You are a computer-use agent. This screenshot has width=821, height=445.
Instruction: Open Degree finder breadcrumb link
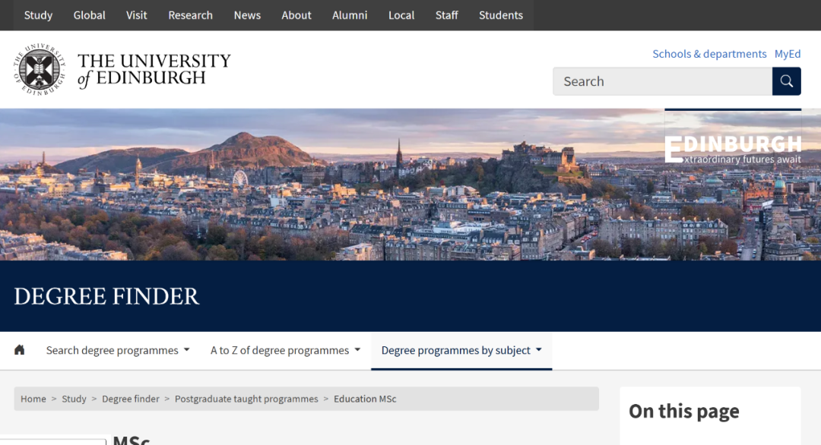(x=131, y=399)
